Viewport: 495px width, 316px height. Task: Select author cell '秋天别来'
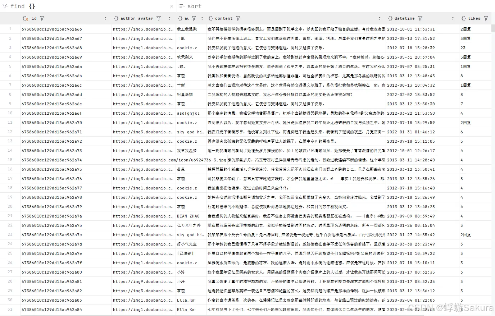point(191,57)
